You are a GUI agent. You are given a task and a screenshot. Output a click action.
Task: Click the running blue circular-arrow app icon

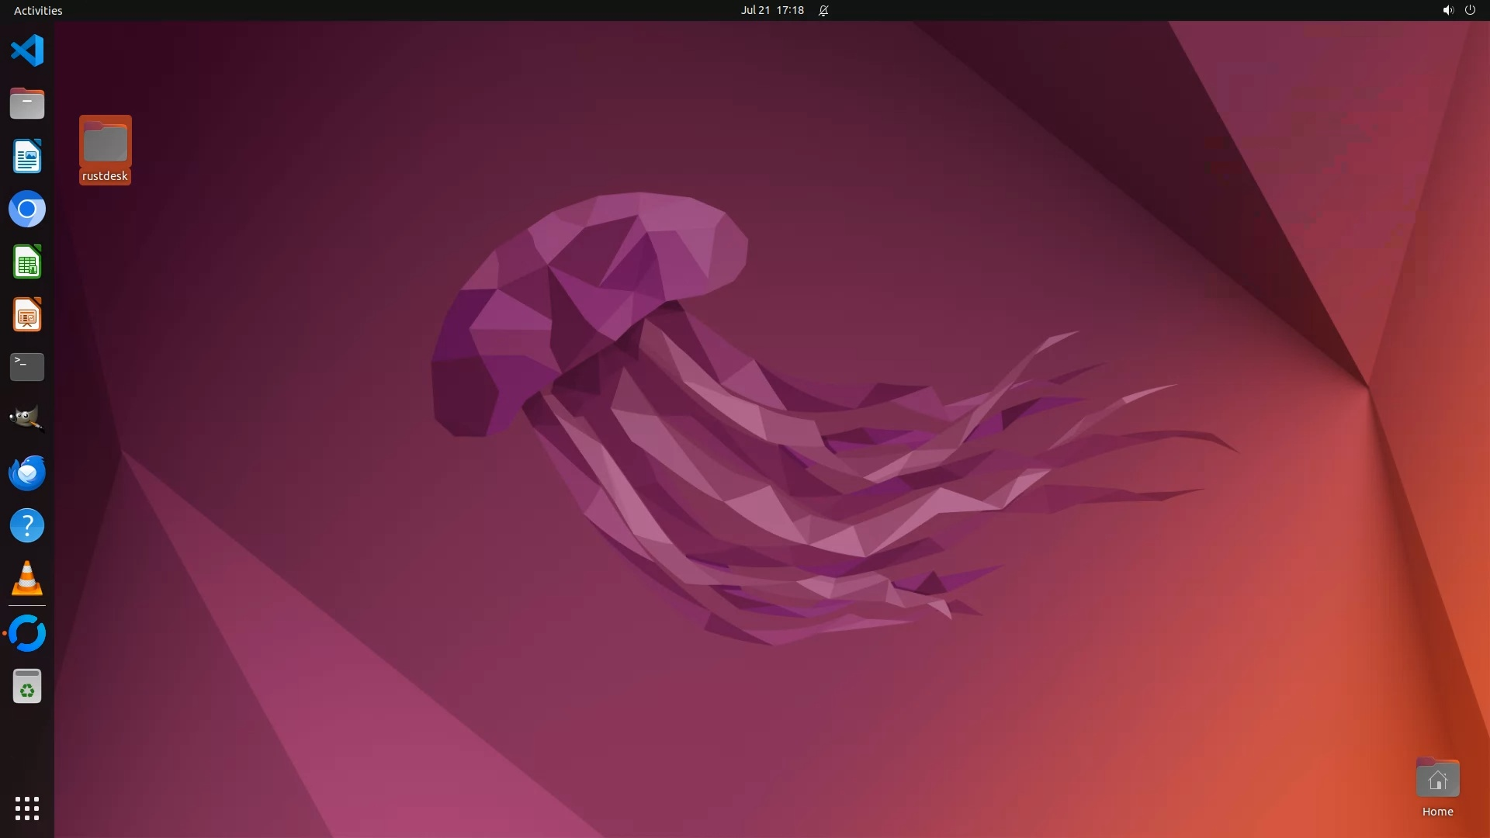coord(27,633)
